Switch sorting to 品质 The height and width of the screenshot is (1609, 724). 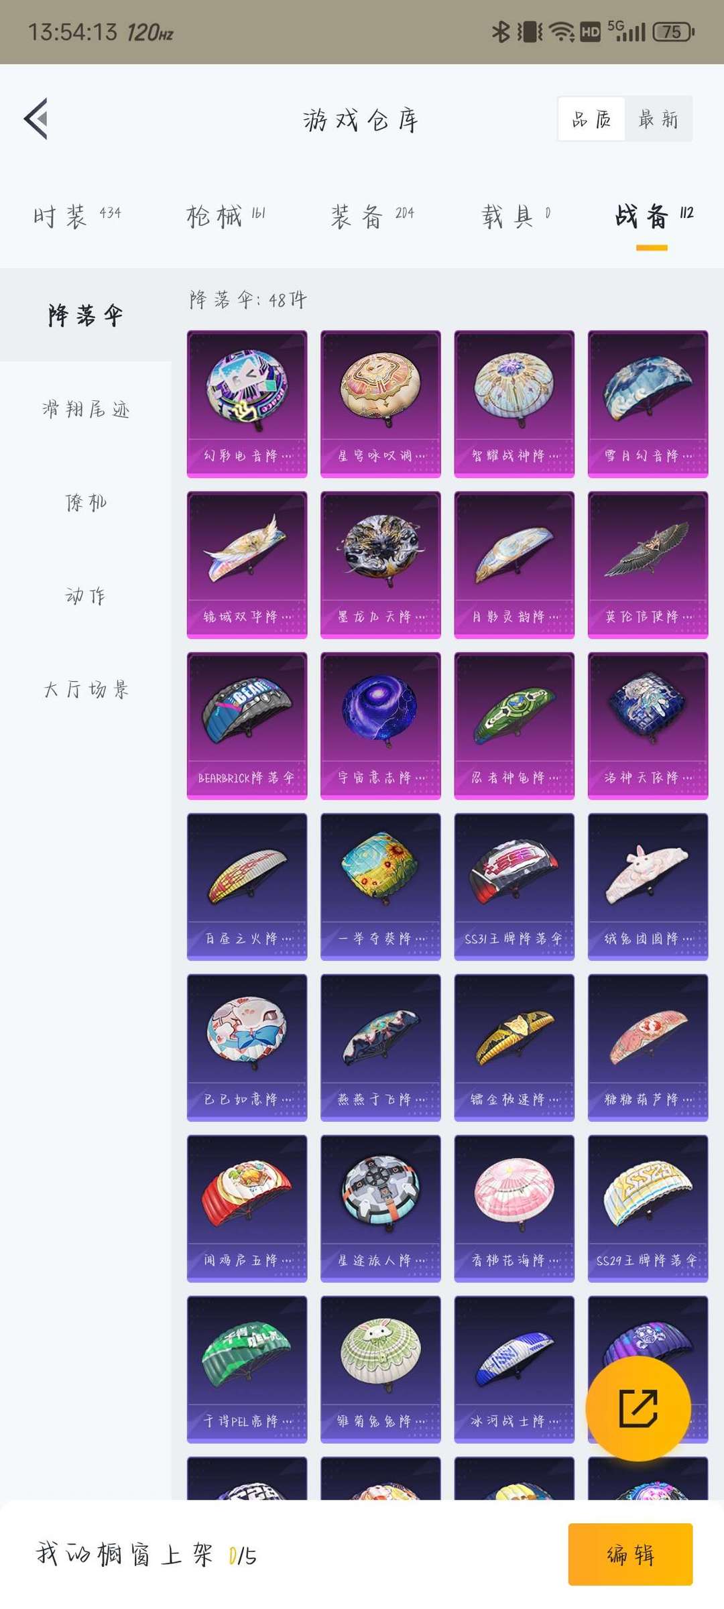pyautogui.click(x=591, y=119)
